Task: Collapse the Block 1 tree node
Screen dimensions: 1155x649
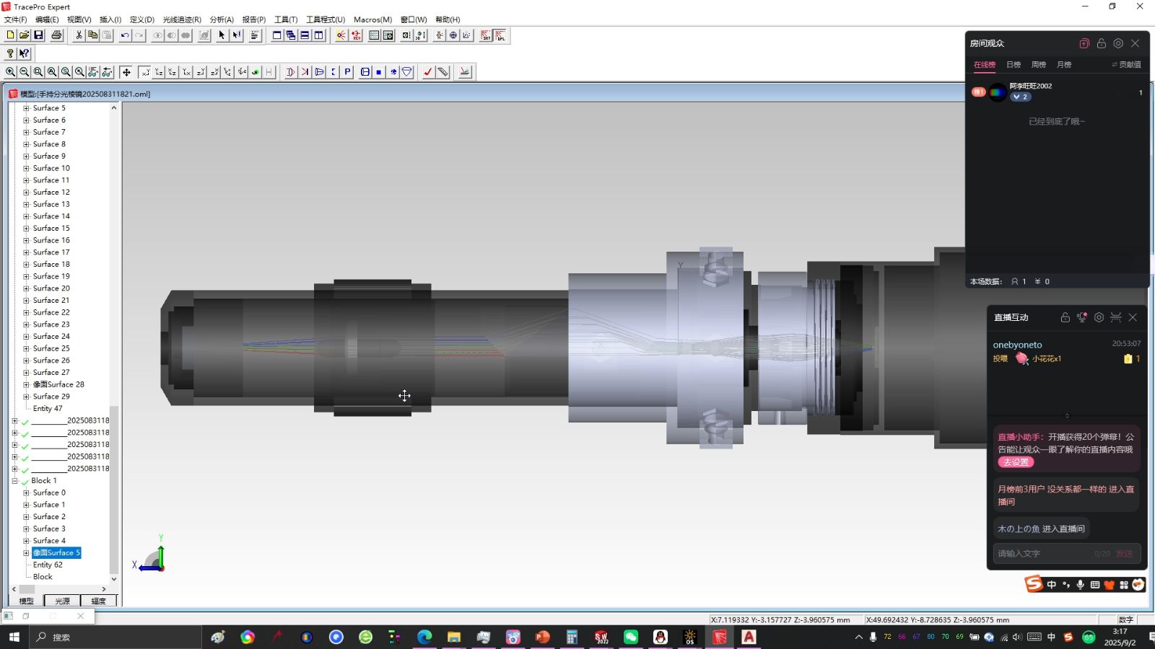Action: [14, 480]
